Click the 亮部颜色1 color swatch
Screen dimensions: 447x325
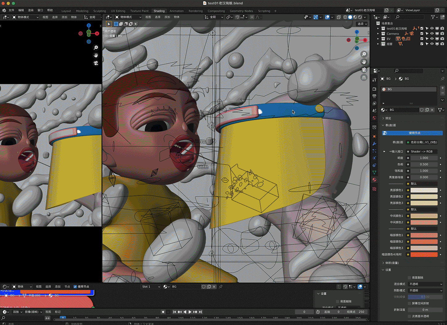coord(424,190)
